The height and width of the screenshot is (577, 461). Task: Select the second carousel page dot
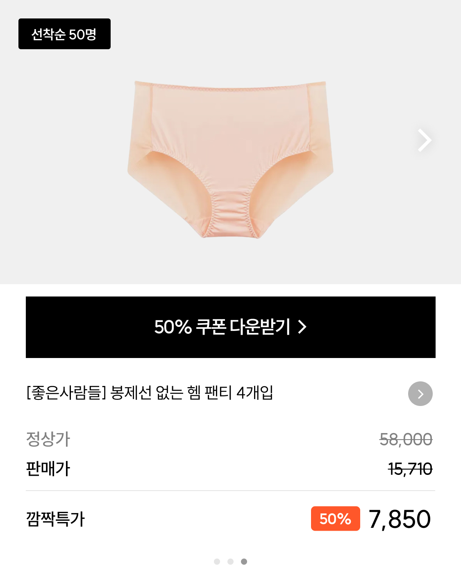[x=230, y=561]
